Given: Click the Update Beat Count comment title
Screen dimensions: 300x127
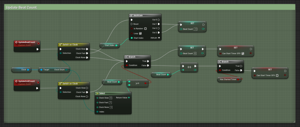Looking at the screenshot, I should (x=21, y=7).
